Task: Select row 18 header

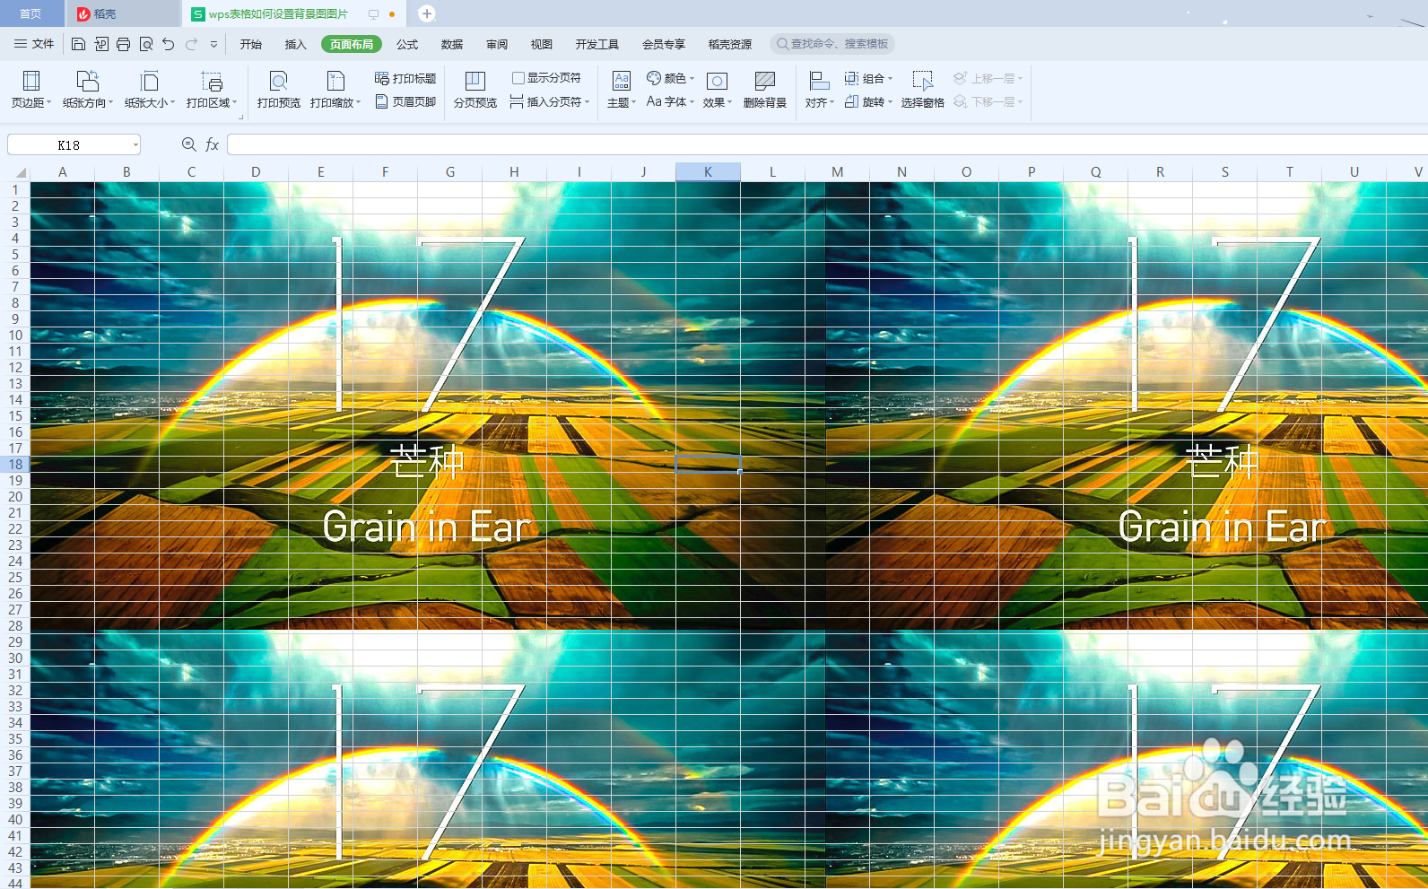Action: pyautogui.click(x=15, y=464)
